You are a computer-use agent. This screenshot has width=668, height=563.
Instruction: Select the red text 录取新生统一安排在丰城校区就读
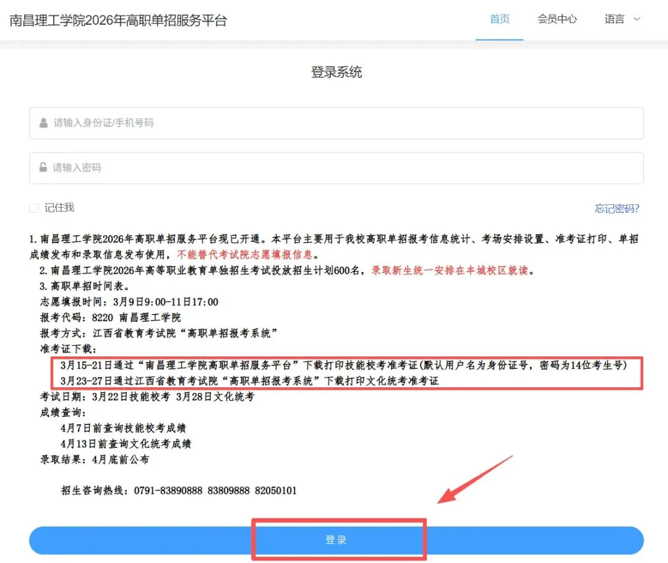[449, 270]
